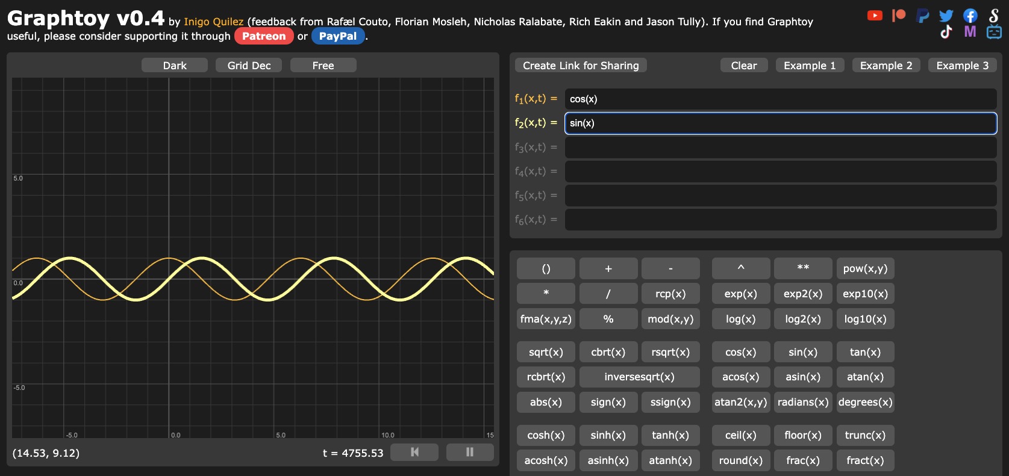The height and width of the screenshot is (476, 1009).
Task: Load Example 3
Action: point(963,65)
